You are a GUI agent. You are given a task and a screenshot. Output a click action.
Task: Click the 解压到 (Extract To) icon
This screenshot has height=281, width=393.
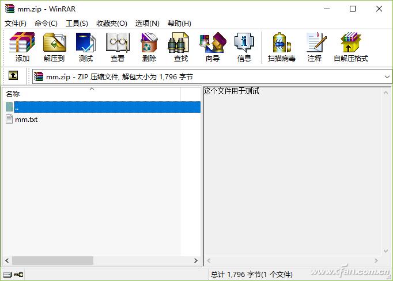coord(54,47)
